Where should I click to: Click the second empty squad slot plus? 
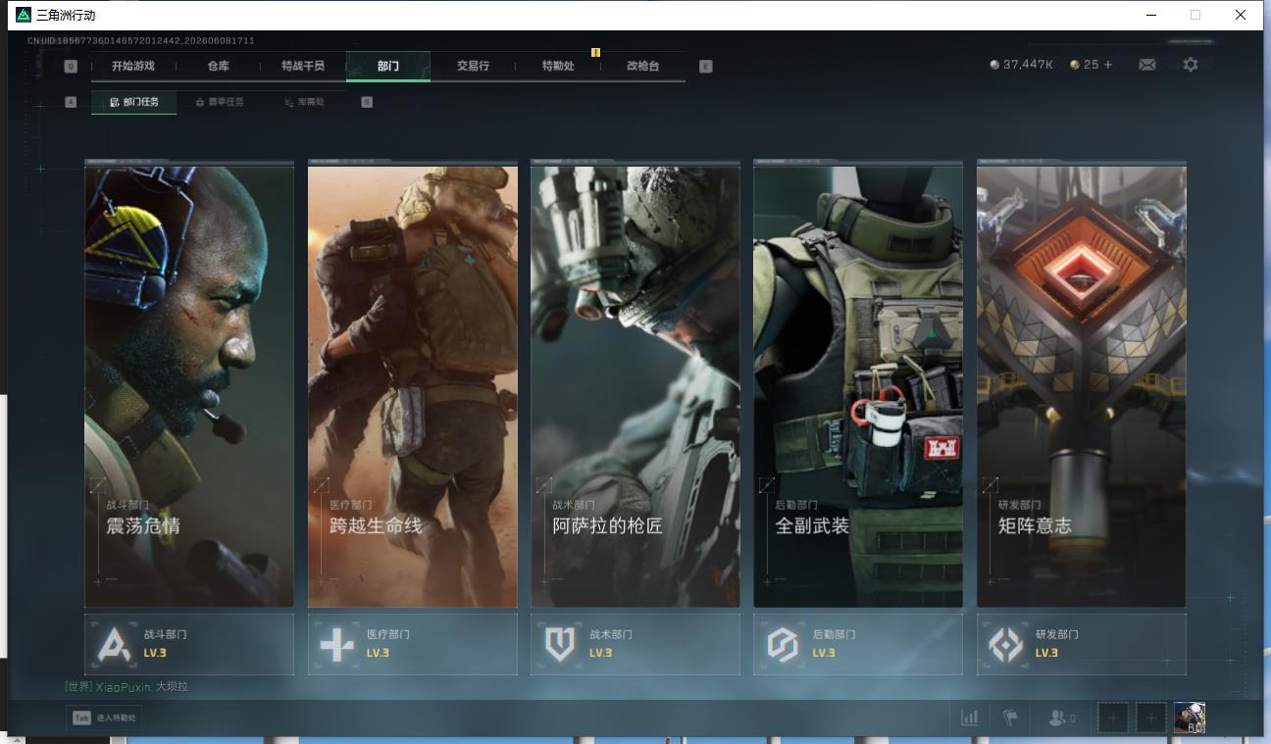[1151, 718]
